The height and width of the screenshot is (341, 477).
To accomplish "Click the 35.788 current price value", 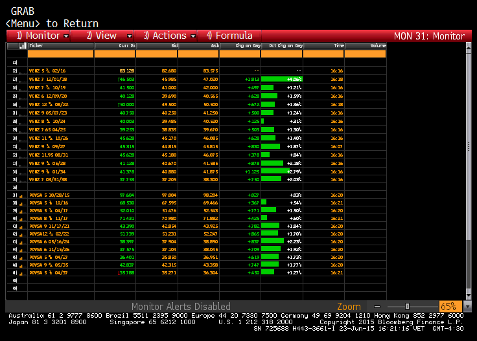I will [x=126, y=272].
